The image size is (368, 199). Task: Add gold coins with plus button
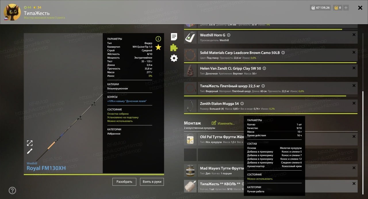coord(346,8)
